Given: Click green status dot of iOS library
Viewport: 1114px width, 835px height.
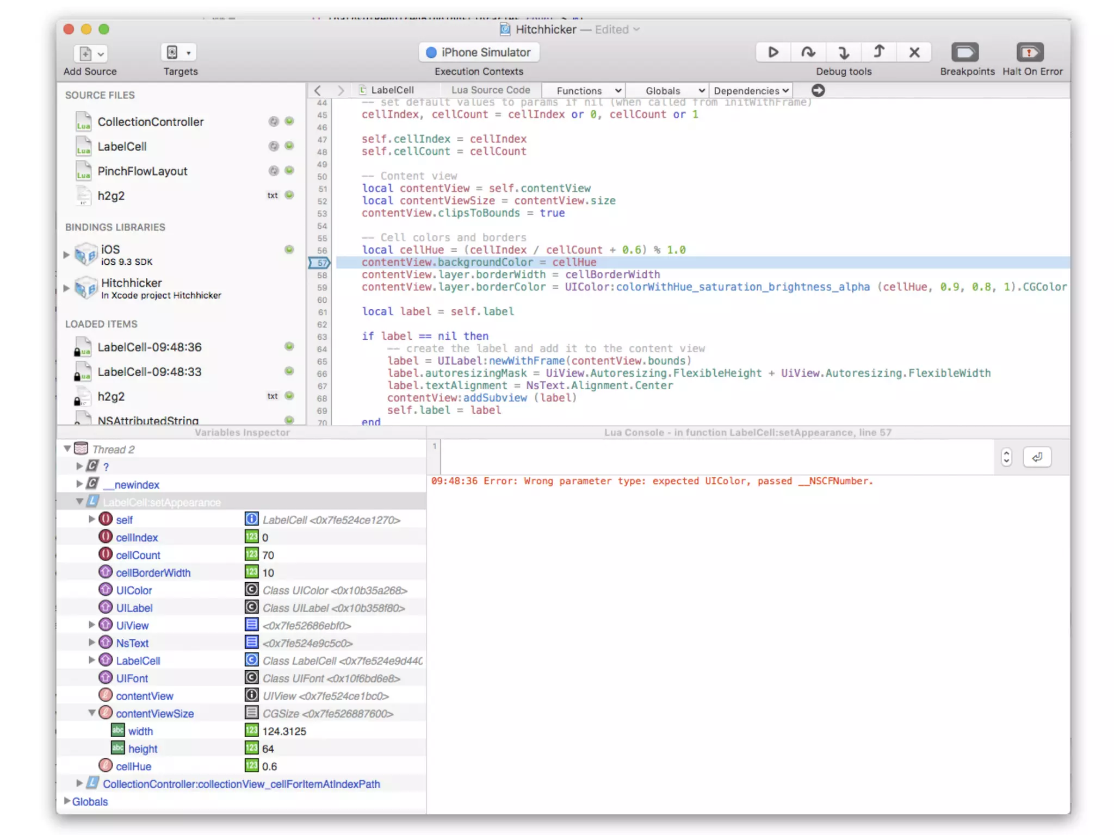Looking at the screenshot, I should click(289, 250).
